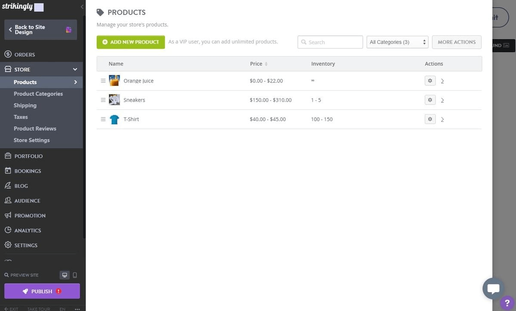Collapse the sidebar with the arrow
This screenshot has width=516, height=311.
click(82, 7)
